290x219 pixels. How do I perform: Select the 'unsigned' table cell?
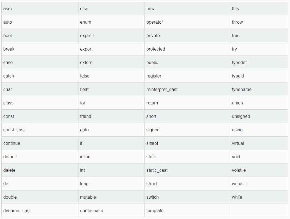(259, 116)
